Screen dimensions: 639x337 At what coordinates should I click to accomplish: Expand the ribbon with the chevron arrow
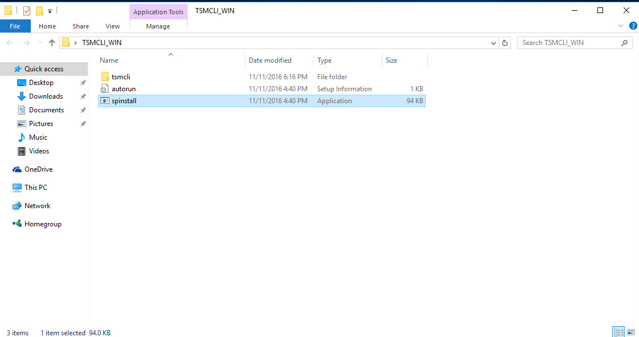(621, 26)
